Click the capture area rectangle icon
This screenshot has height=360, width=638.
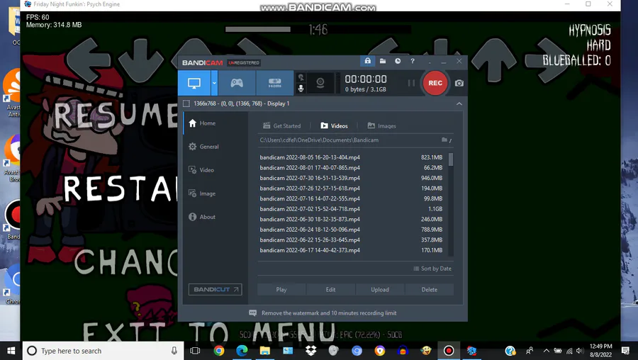[186, 103]
